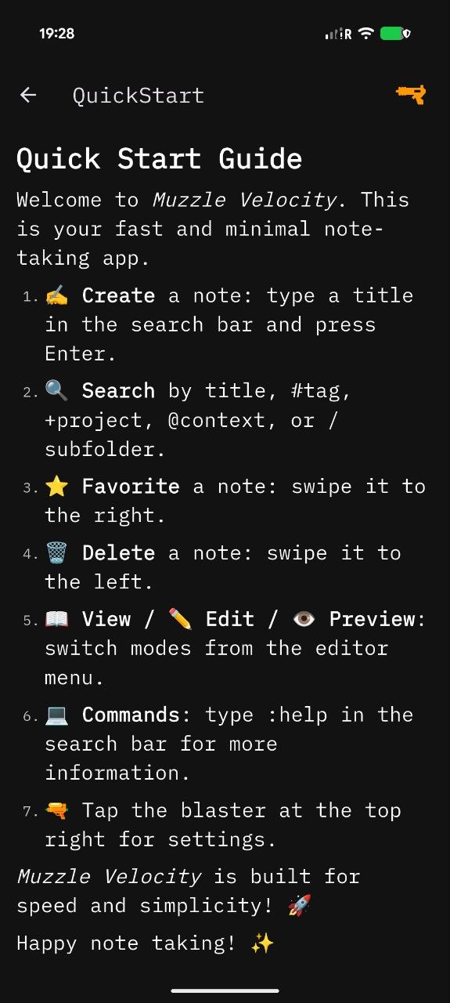Tap the rocket emoji
Viewport: 450px width, 1003px height.
[x=299, y=905]
